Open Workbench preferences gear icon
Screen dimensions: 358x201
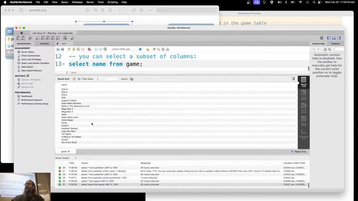tap(322, 38)
